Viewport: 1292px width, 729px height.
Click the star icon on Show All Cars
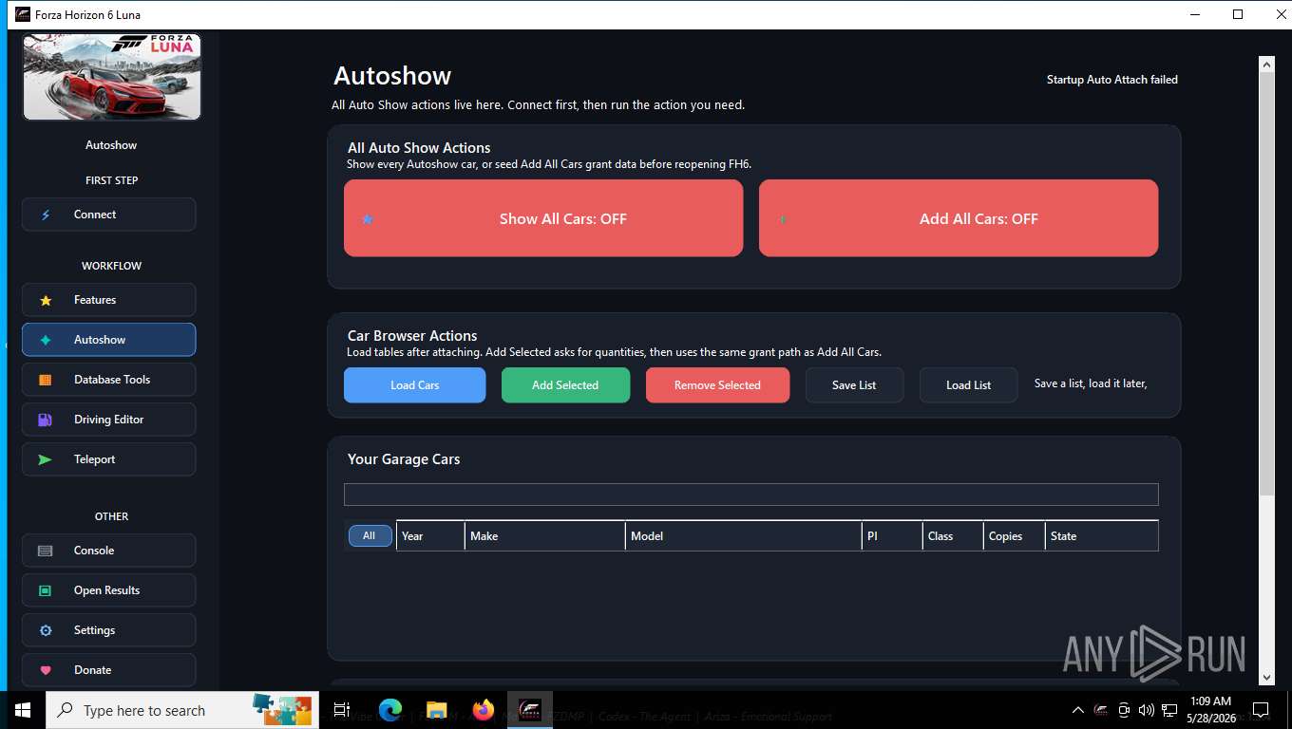pyautogui.click(x=368, y=219)
